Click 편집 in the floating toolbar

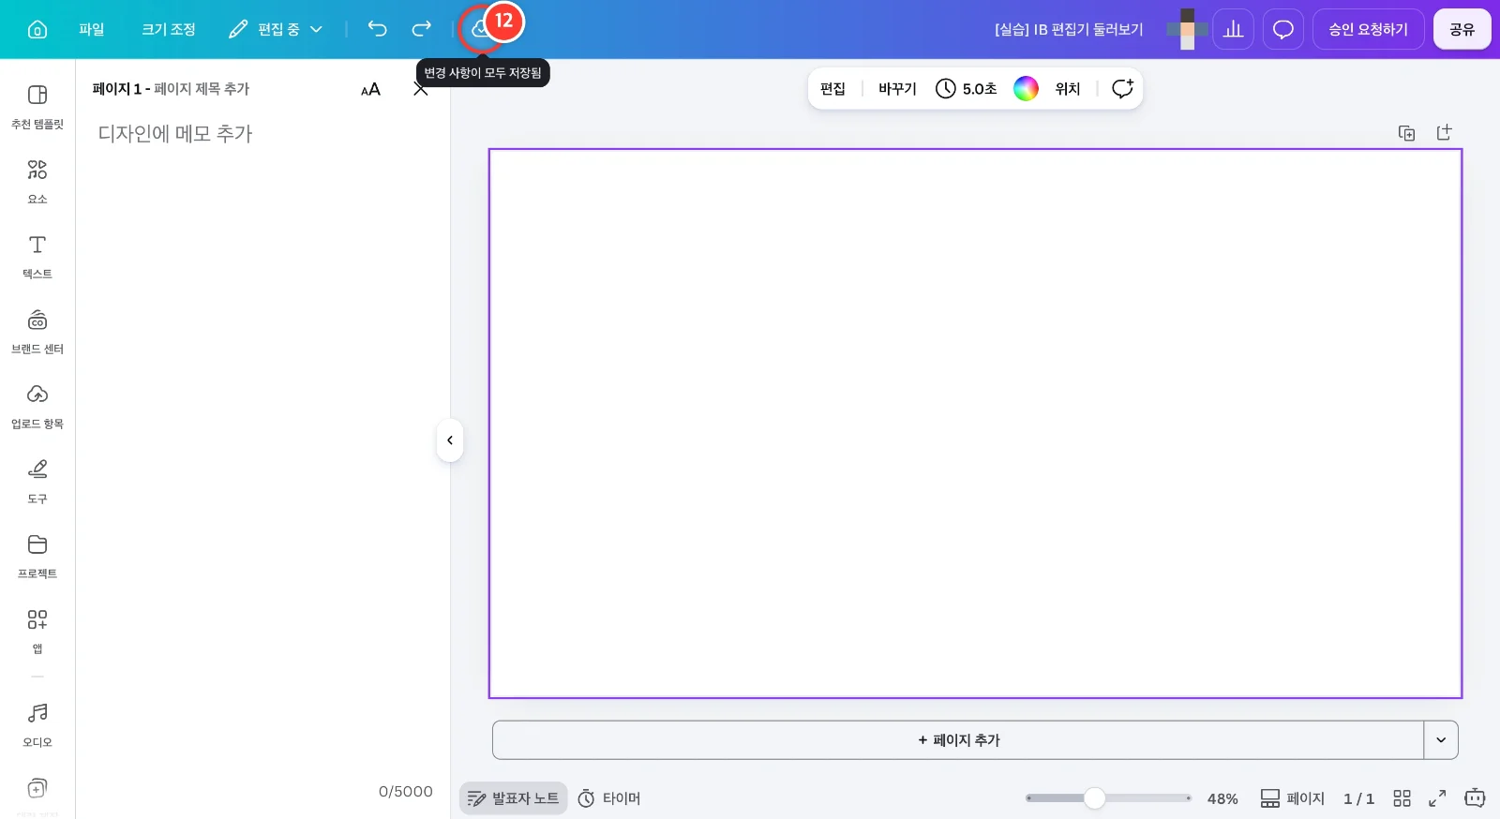832,89
